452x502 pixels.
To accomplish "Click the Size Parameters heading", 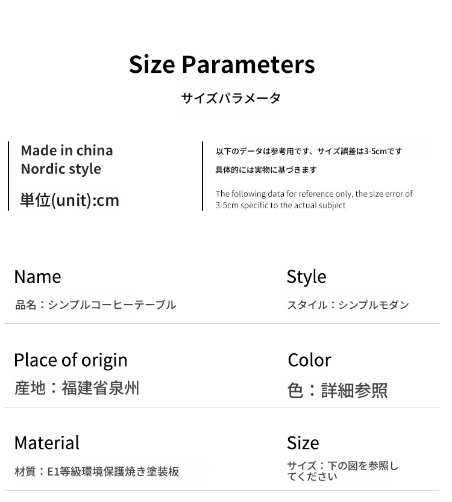I will (x=222, y=64).
